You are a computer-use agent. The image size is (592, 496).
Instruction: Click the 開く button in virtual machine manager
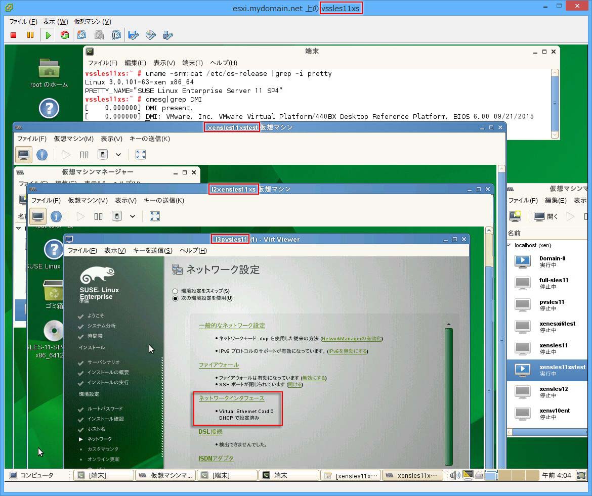coord(546,216)
